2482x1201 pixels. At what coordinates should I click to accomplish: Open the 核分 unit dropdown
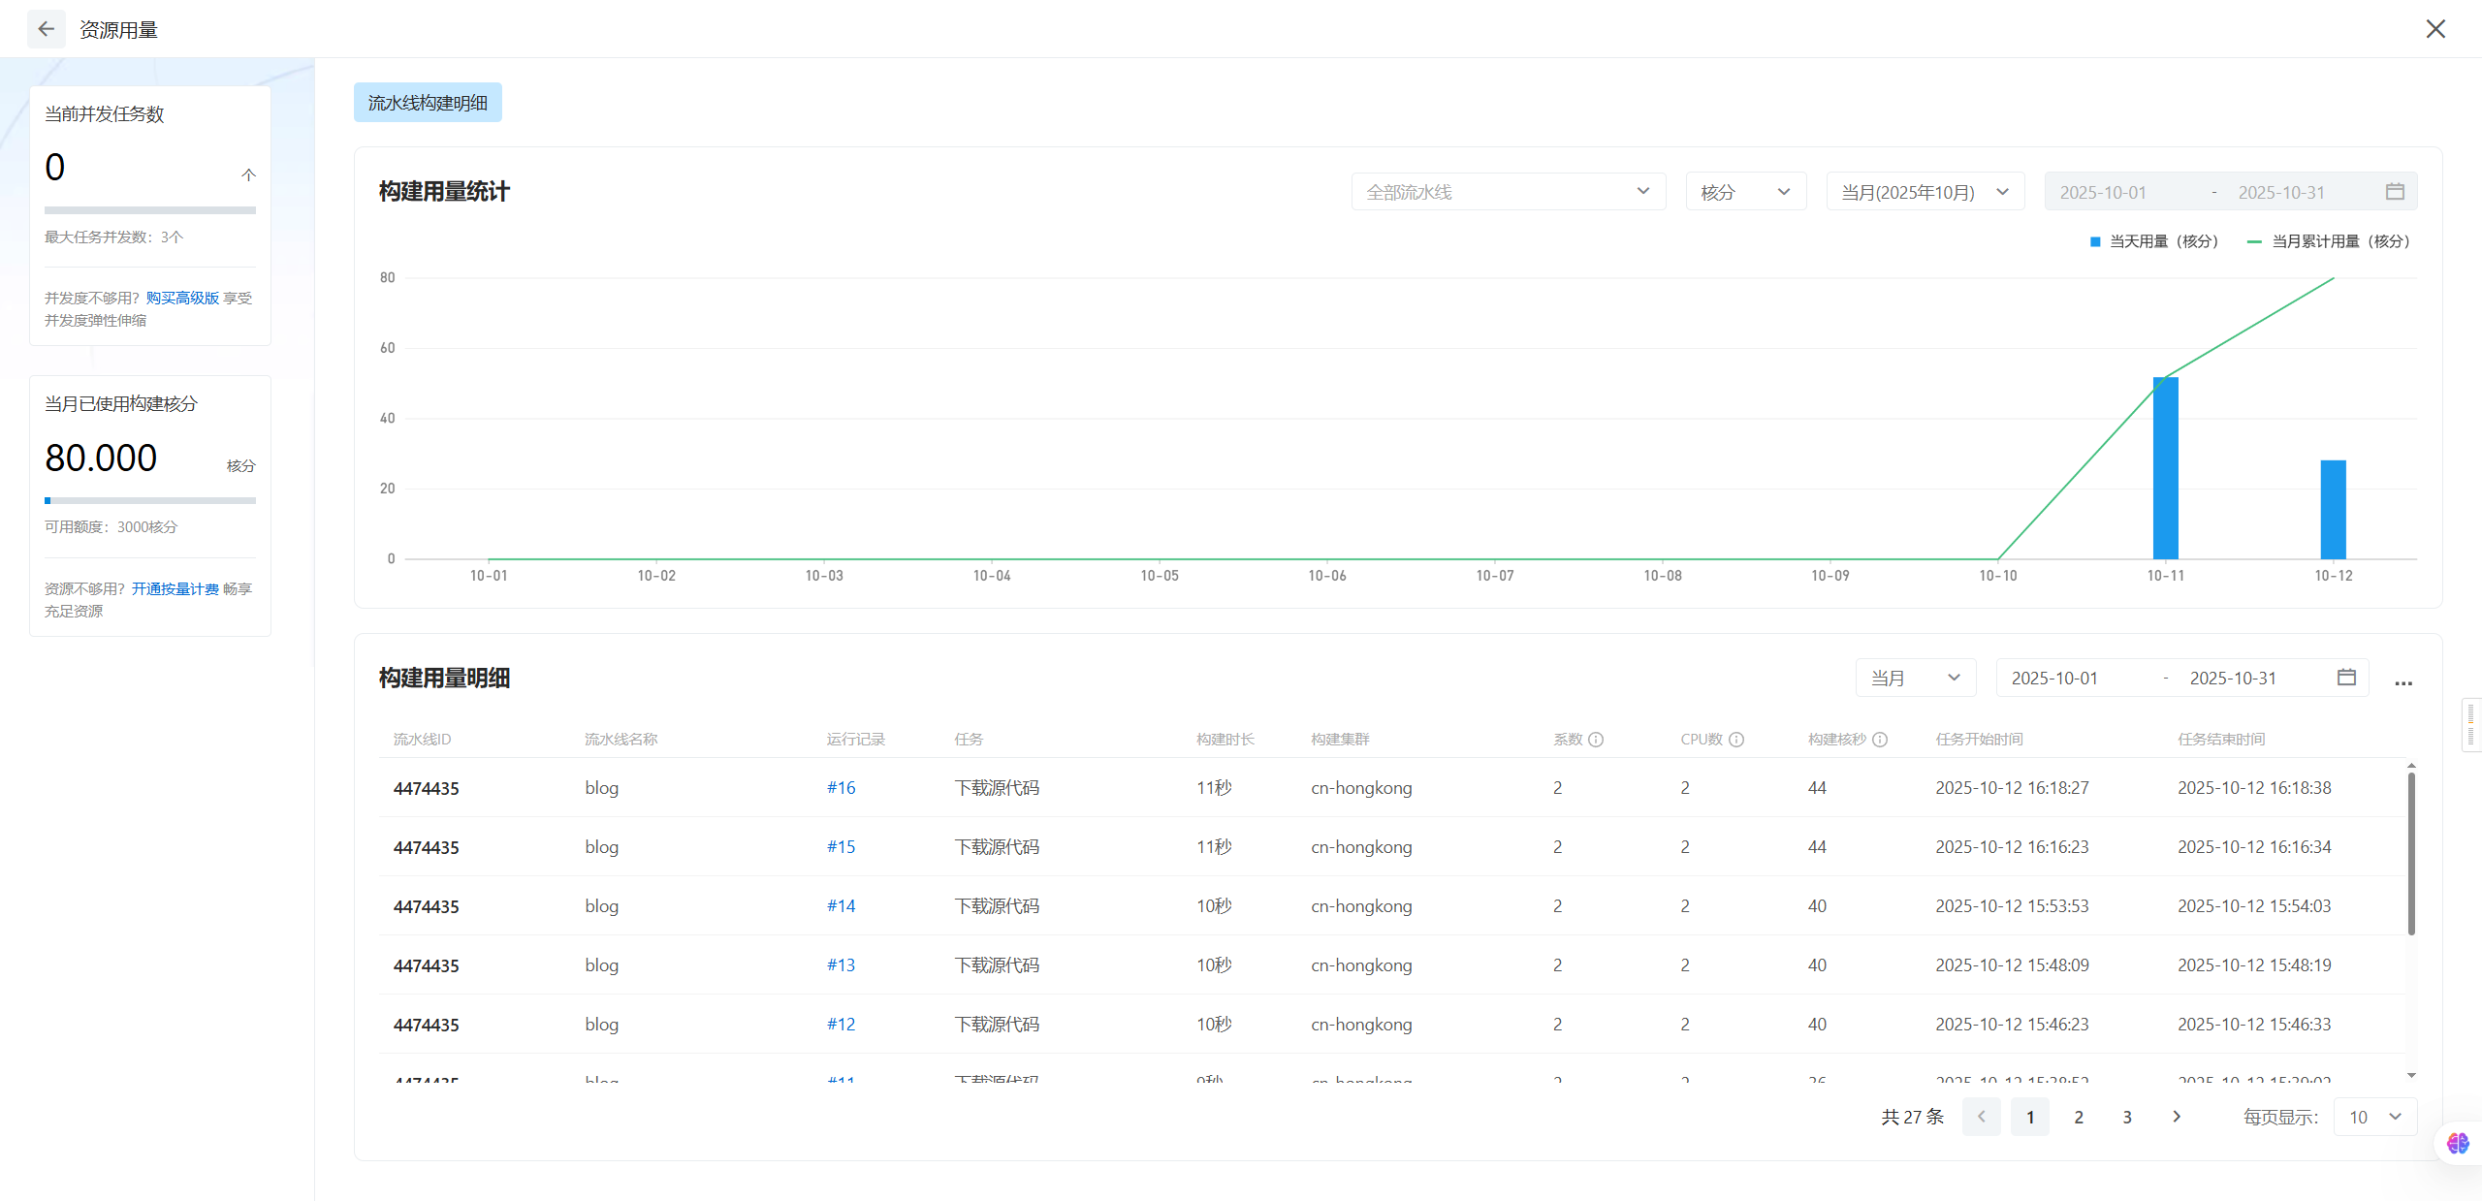[x=1745, y=192]
